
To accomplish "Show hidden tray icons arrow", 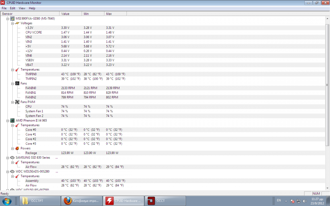I will [286, 201].
